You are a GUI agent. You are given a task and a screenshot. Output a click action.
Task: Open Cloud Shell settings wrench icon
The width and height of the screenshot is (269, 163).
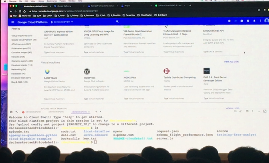(x=16, y=112)
